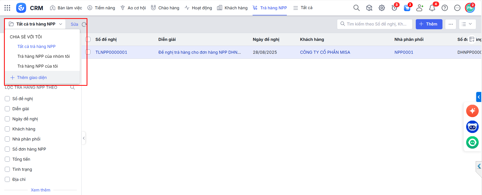Select Trả hàng NPP của tôi view
Viewport: 482px width, 195px height.
tap(38, 66)
